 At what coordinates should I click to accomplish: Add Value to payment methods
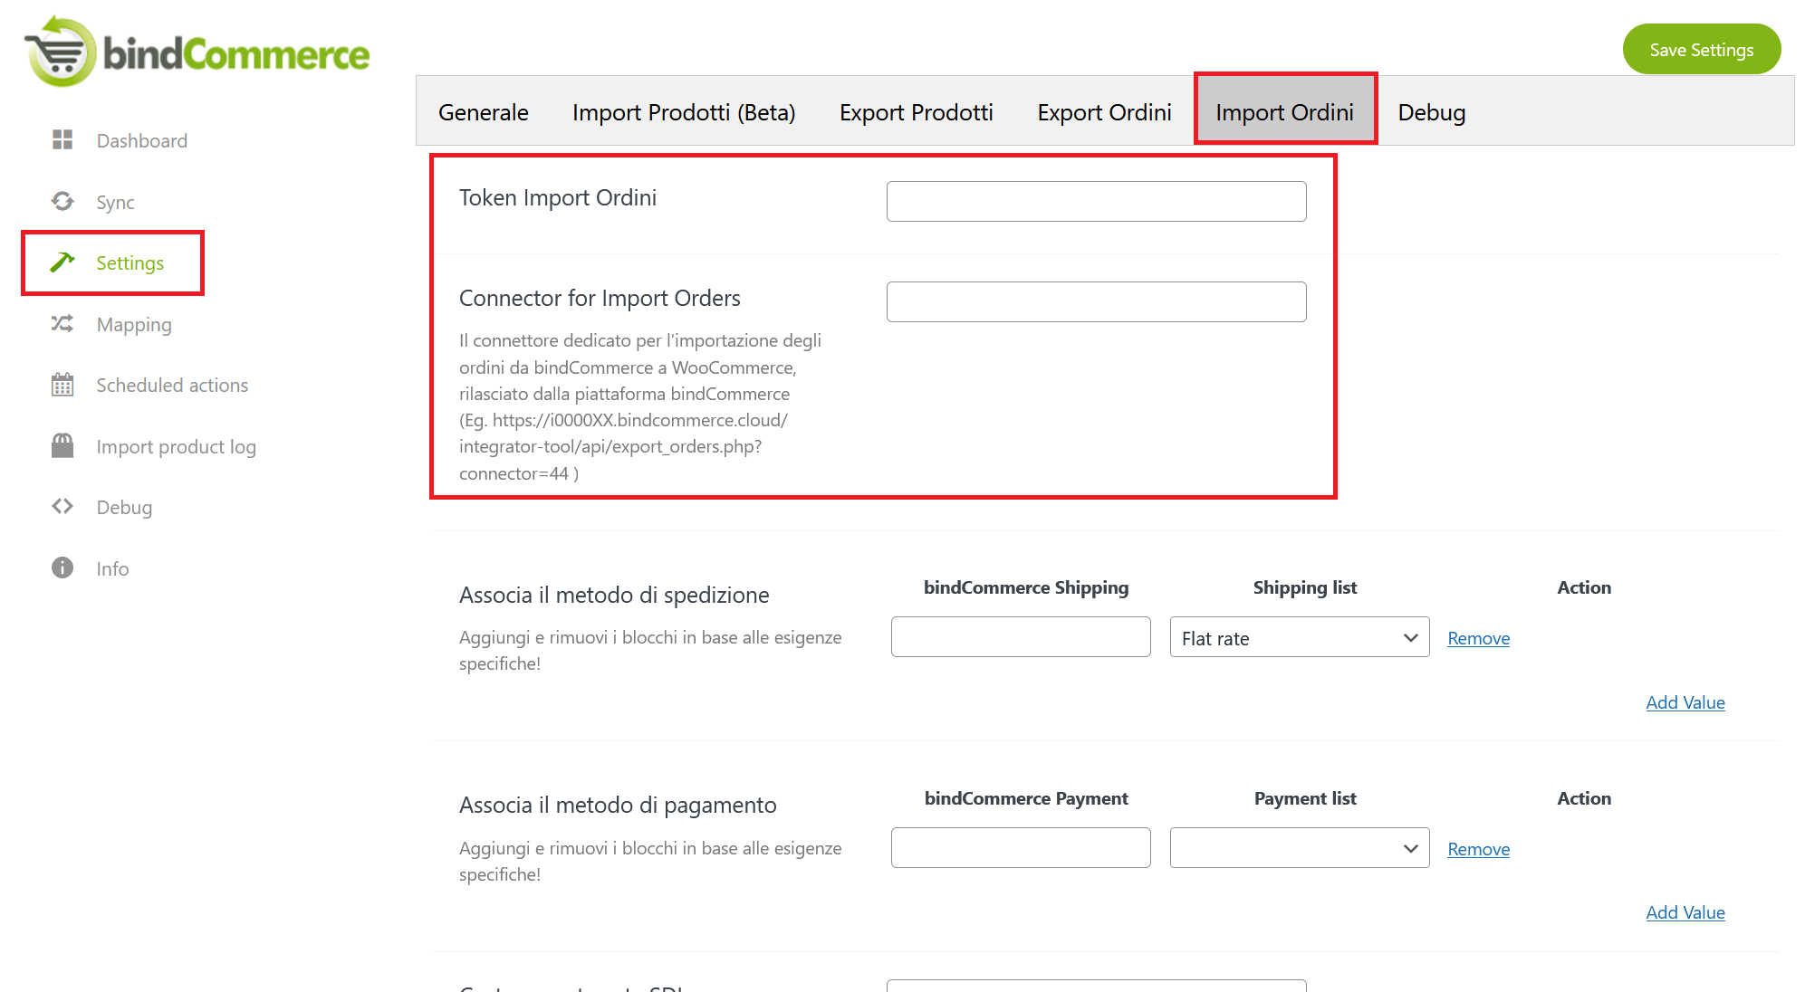1685,912
